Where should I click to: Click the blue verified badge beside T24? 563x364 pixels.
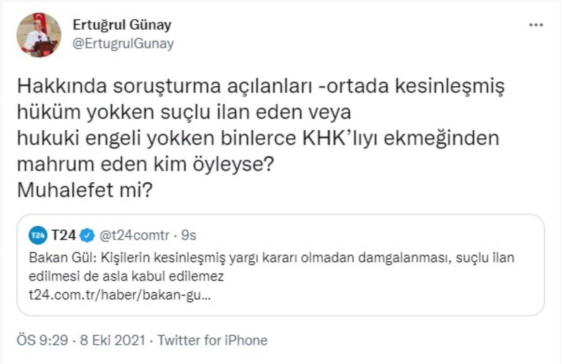(88, 236)
